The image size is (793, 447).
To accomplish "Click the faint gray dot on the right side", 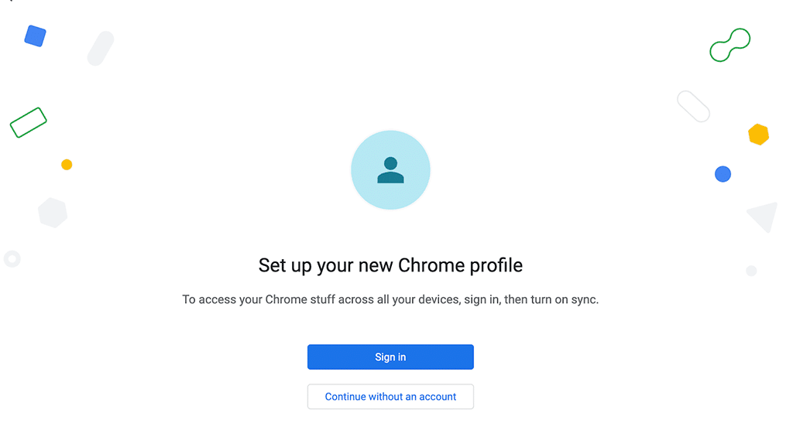I will tap(751, 271).
